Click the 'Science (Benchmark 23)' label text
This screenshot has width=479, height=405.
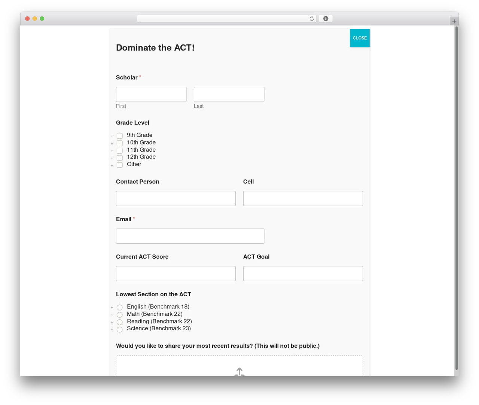click(159, 328)
